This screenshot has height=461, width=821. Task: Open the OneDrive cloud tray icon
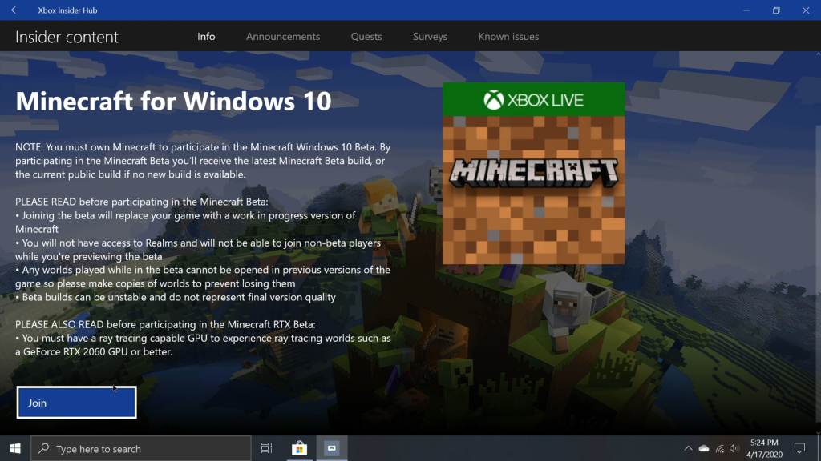704,448
